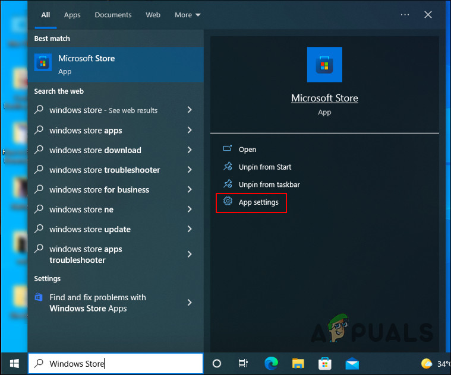Launch Microsoft Edge from the taskbar
This screenshot has height=375, width=451.
point(271,364)
